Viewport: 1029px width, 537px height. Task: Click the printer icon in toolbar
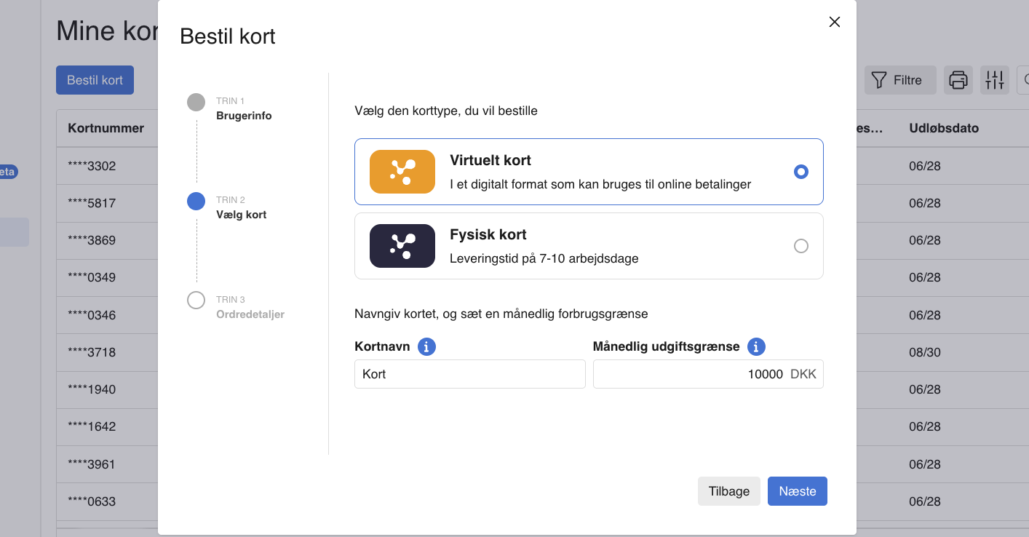point(958,80)
